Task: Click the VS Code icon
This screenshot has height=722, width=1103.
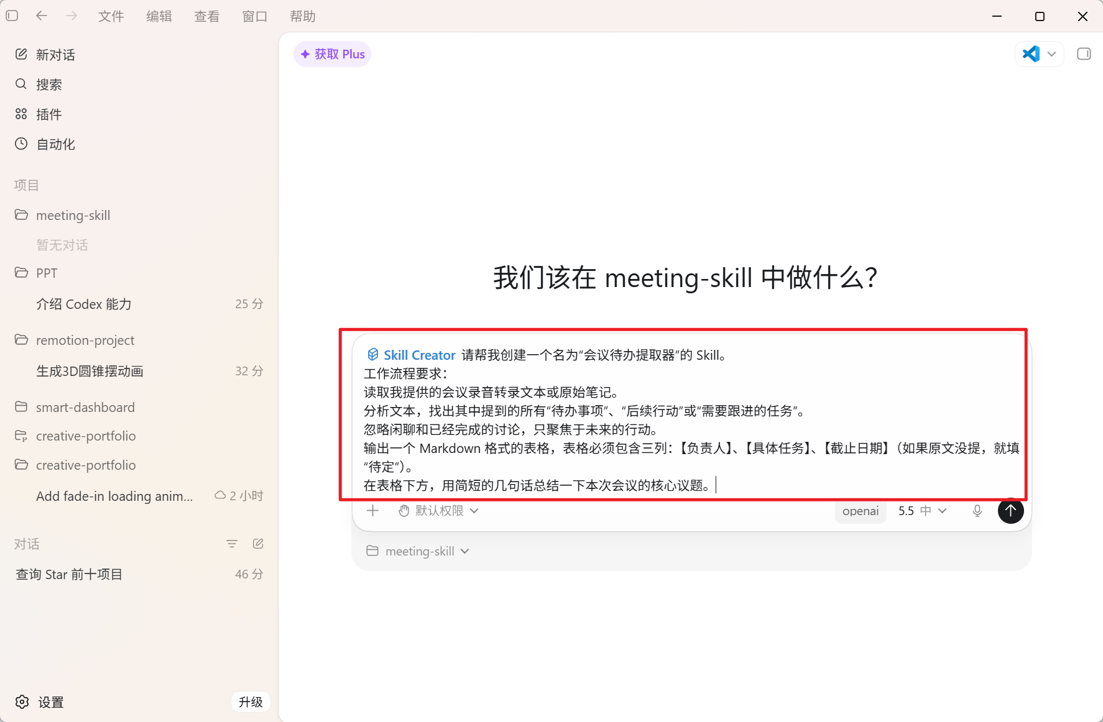Action: pos(1031,54)
